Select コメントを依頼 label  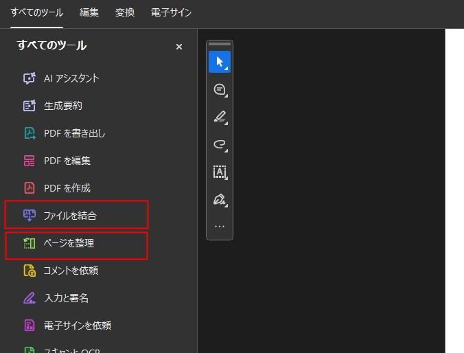click(71, 271)
